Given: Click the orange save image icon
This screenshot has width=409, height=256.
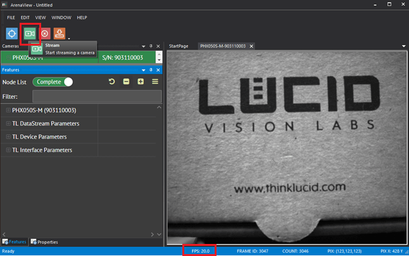Looking at the screenshot, I should click(x=59, y=34).
